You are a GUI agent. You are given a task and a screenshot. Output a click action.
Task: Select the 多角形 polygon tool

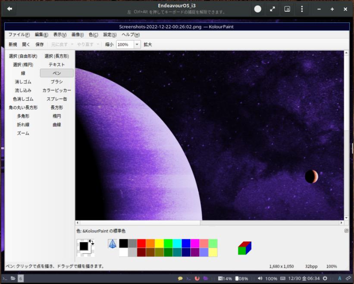pos(23,116)
